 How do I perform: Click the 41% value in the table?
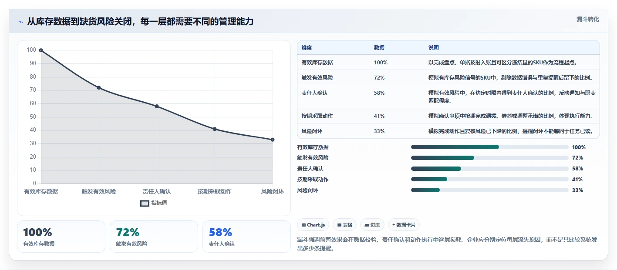click(379, 116)
